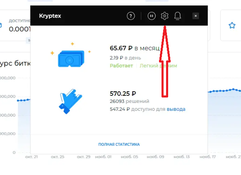Click the 26093 решений count text
The height and width of the screenshot is (175, 241).
pyautogui.click(x=129, y=101)
